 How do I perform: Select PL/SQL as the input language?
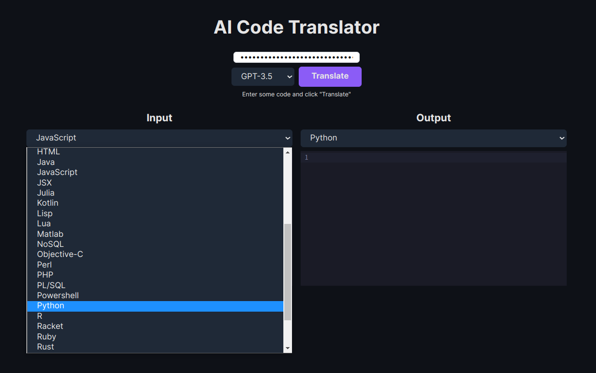pos(51,285)
